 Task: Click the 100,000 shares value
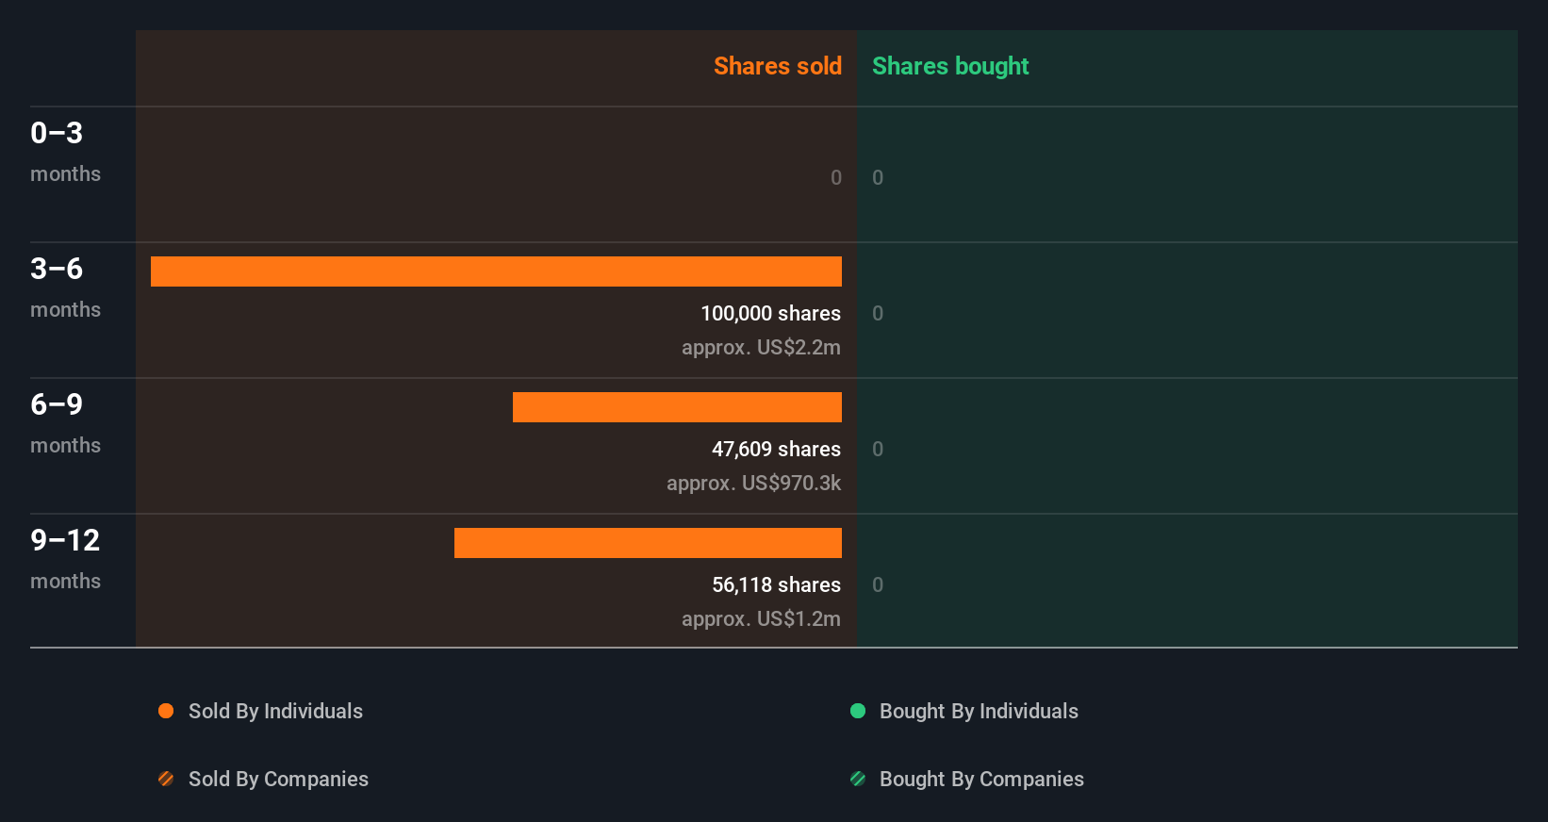click(x=770, y=313)
